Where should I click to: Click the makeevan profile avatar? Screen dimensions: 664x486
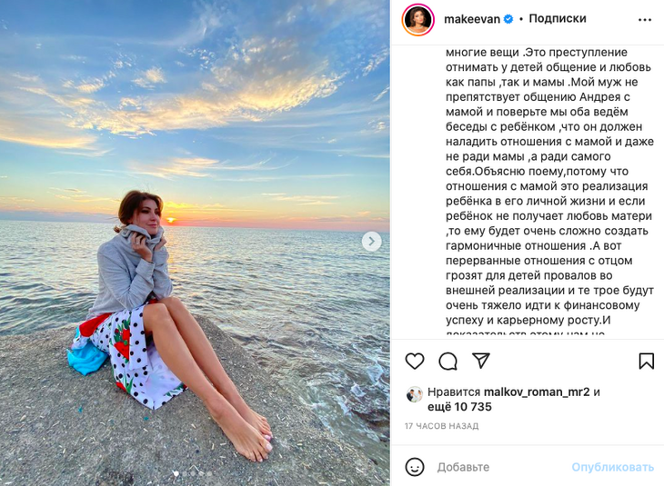pyautogui.click(x=418, y=20)
